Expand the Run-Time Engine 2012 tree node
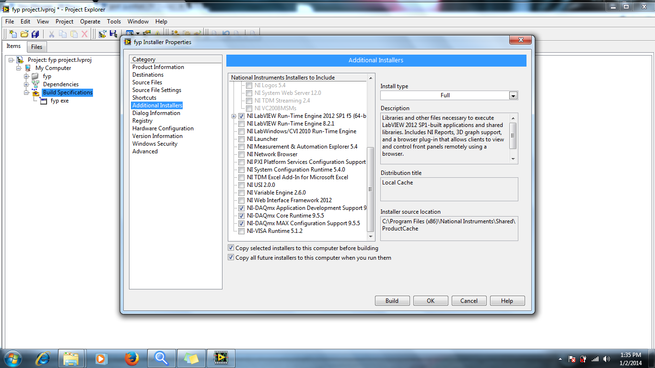The height and width of the screenshot is (368, 655). pyautogui.click(x=234, y=116)
